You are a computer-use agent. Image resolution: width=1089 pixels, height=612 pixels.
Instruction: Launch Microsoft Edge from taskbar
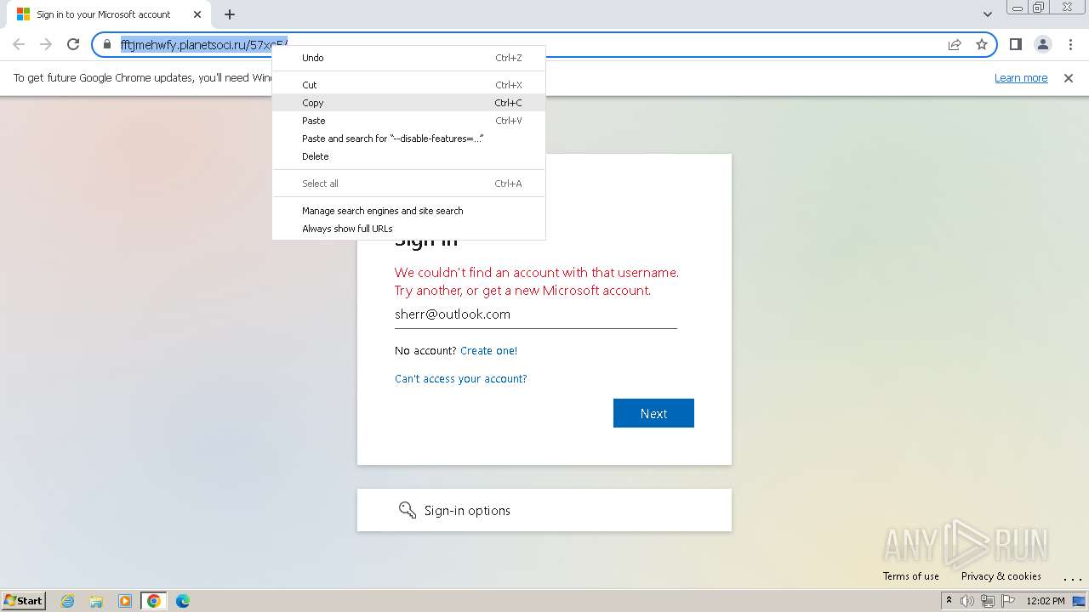tap(182, 601)
